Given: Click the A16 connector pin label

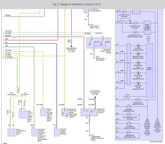Looking at the screenshot, I should (118, 22).
